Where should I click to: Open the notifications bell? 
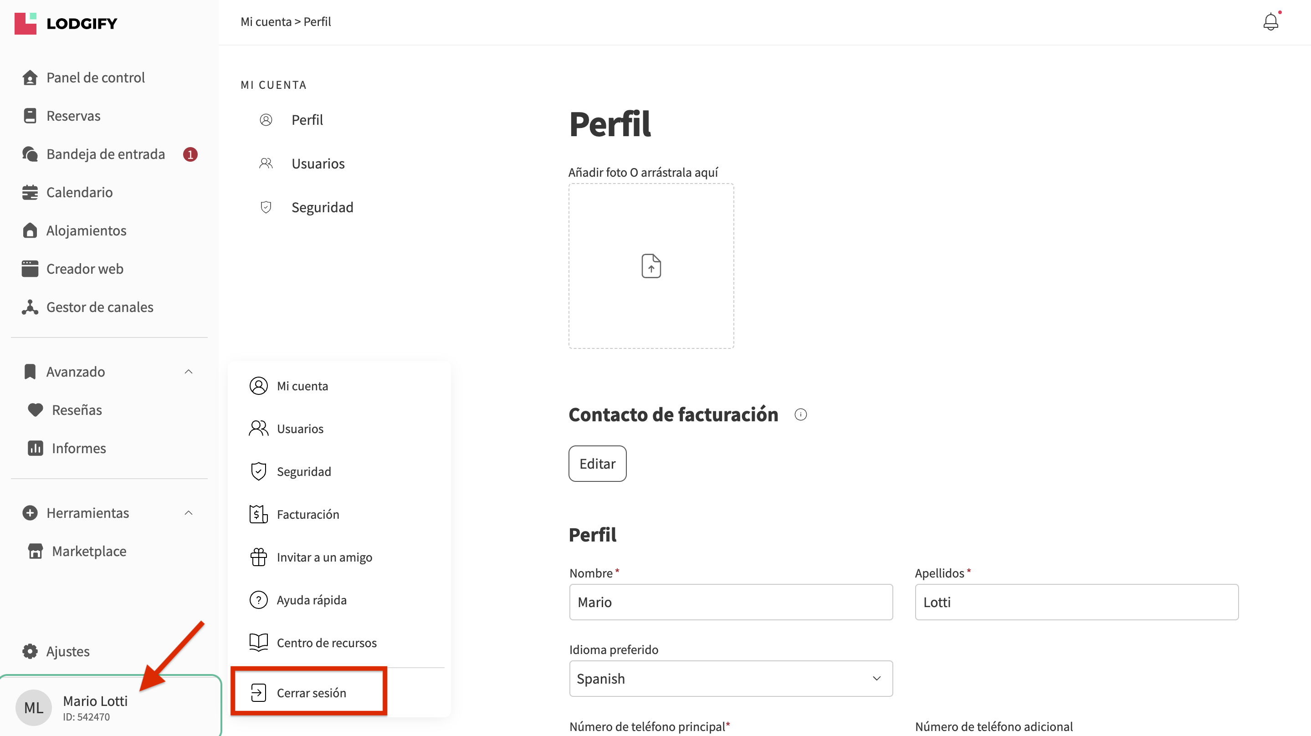coord(1270,22)
